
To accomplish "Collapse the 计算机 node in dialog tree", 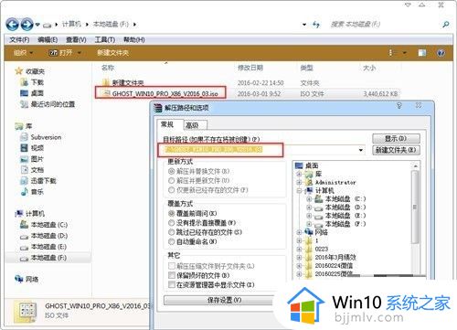I will click(299, 191).
